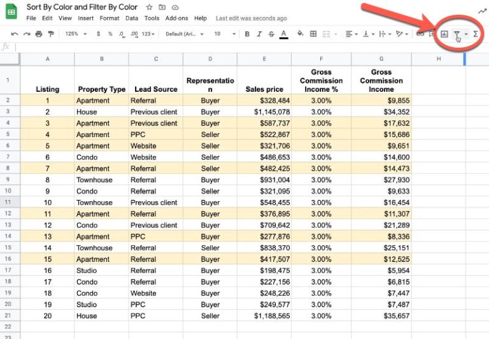This screenshot has width=489, height=339.
Task: Open the text wrapping dropdown
Action: coord(385,34)
